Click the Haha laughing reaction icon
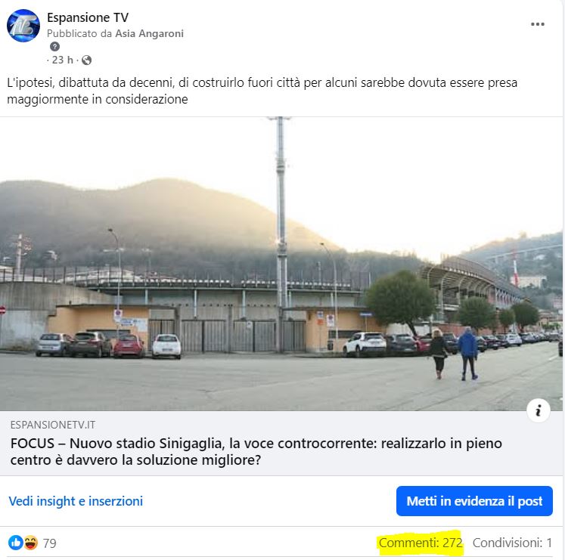This screenshot has height=560, width=565. (x=30, y=543)
